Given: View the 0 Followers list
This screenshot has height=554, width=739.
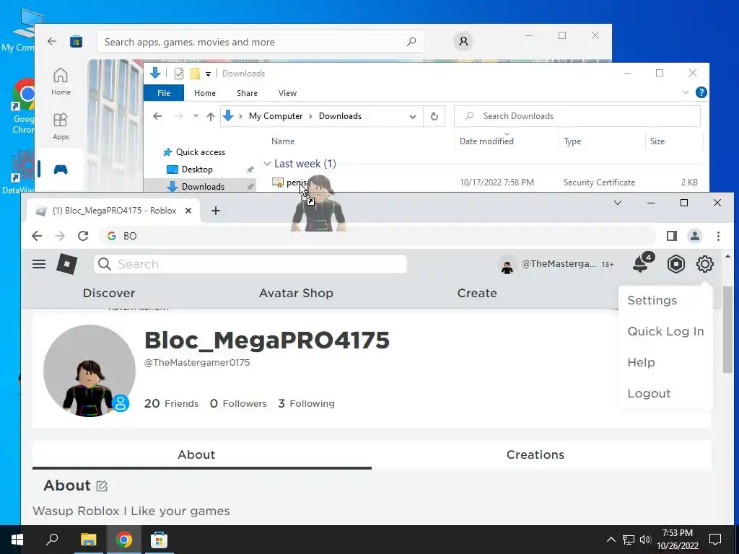Looking at the screenshot, I should point(238,404).
